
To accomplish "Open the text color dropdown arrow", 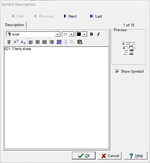I will point(84,34).
